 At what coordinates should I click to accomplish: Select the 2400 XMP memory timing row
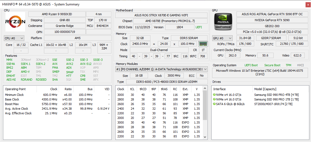tap(159, 109)
